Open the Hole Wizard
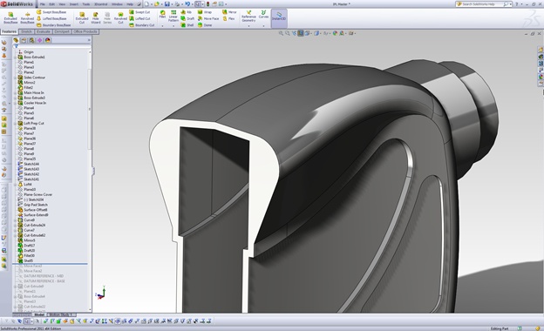 (95, 17)
